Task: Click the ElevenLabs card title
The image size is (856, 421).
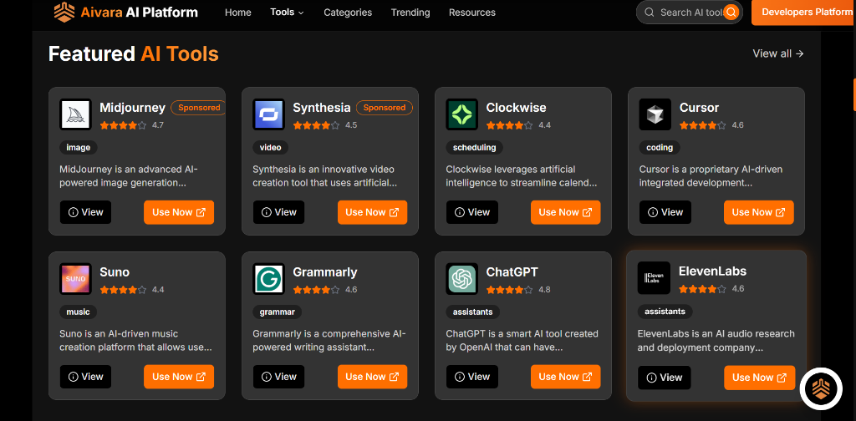Action: click(712, 271)
